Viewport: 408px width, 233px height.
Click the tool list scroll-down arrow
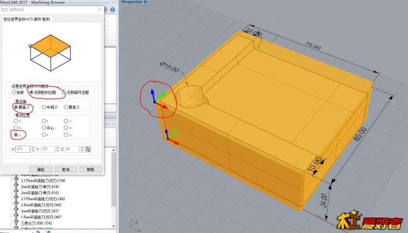114,226
